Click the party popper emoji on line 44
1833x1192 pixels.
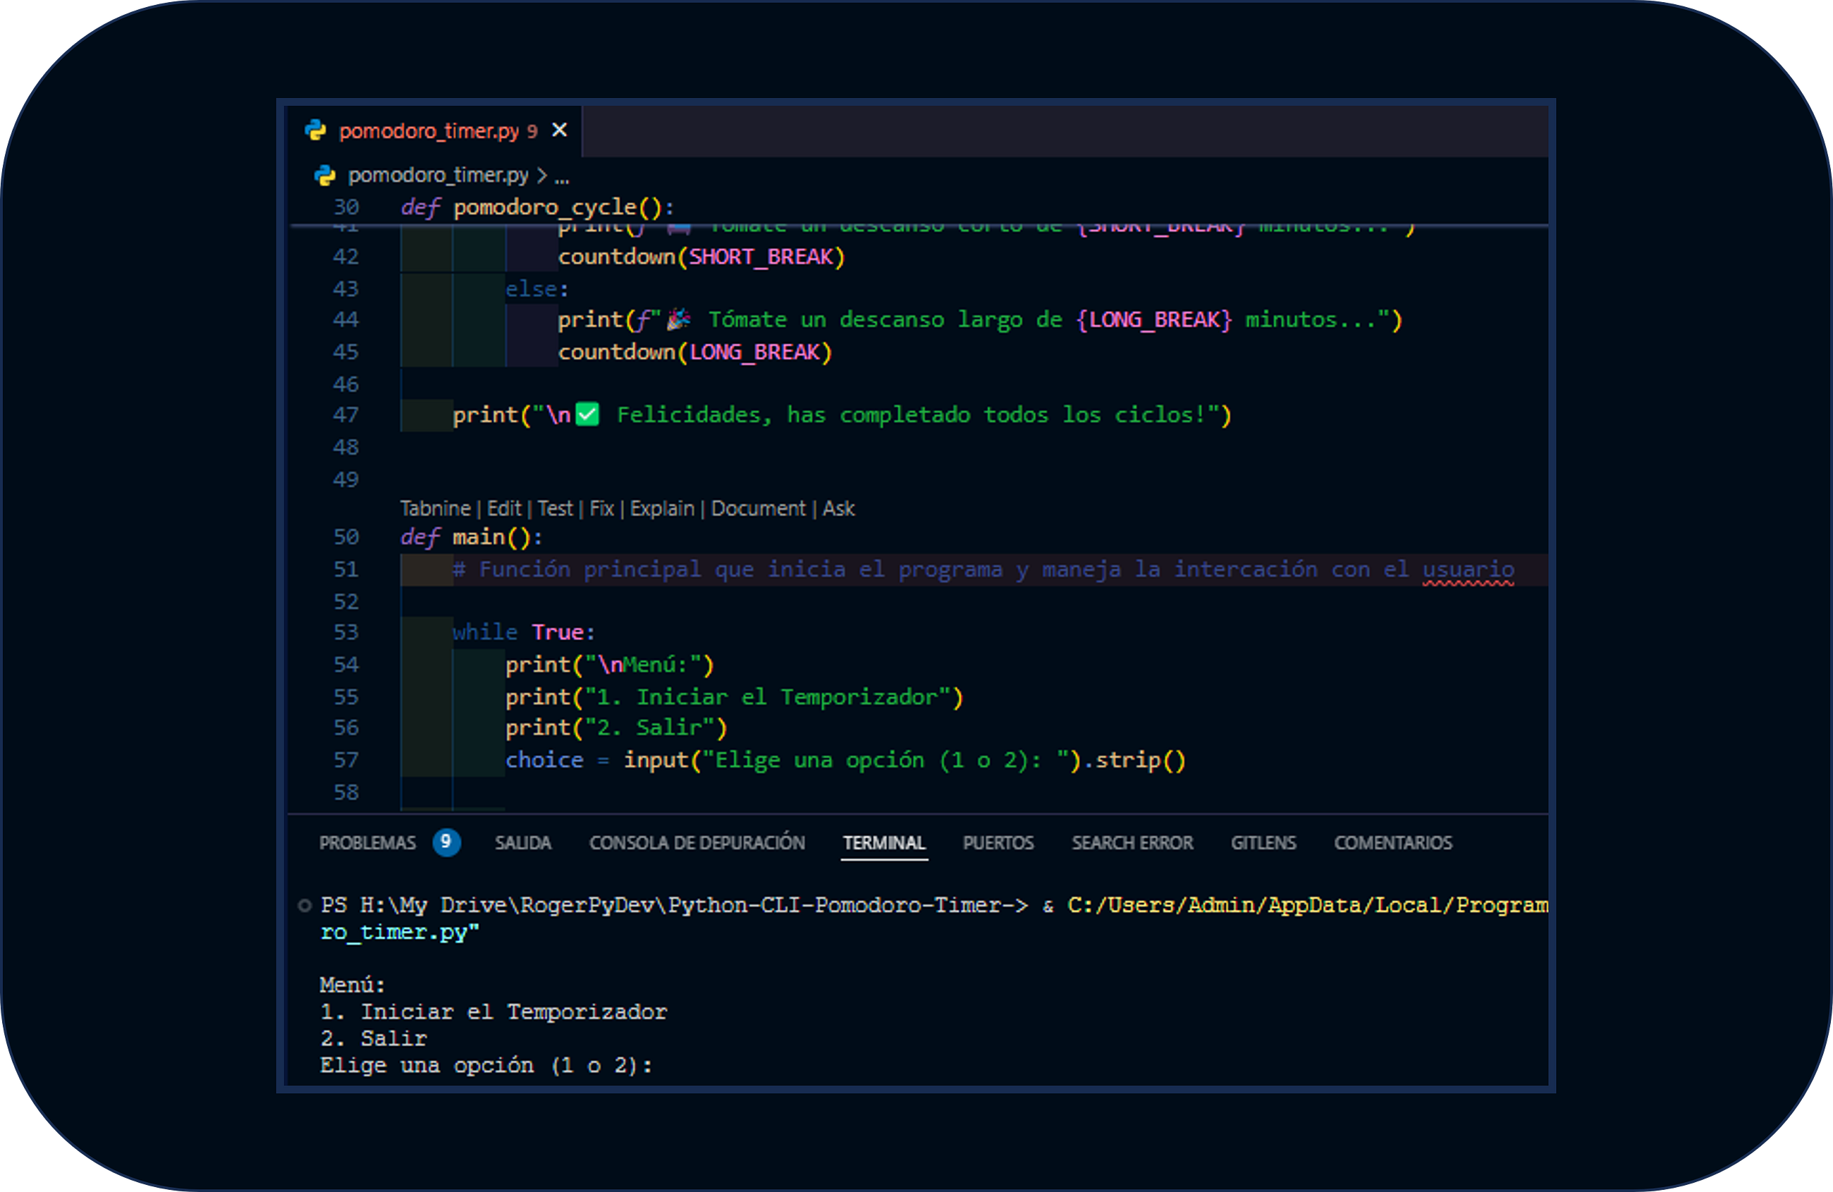[678, 319]
